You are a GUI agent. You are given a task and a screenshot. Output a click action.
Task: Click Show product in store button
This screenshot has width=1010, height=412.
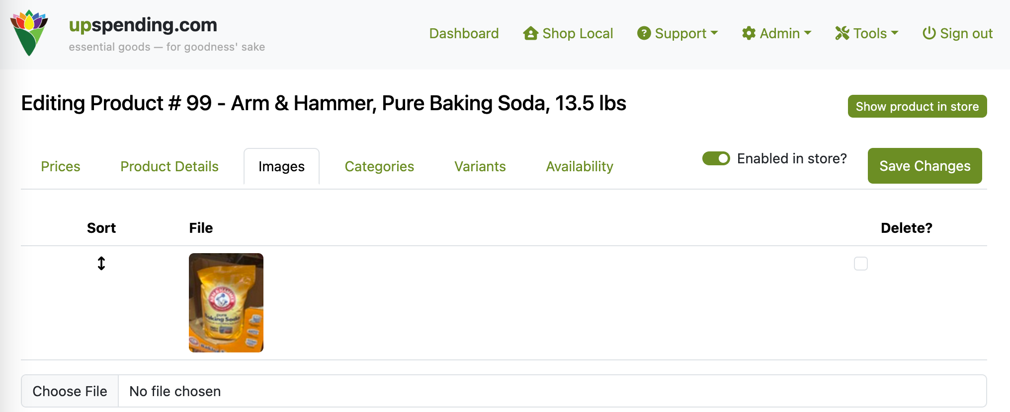click(x=917, y=106)
